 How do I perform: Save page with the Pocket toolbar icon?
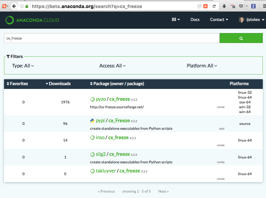pyautogui.click(x=241, y=6)
